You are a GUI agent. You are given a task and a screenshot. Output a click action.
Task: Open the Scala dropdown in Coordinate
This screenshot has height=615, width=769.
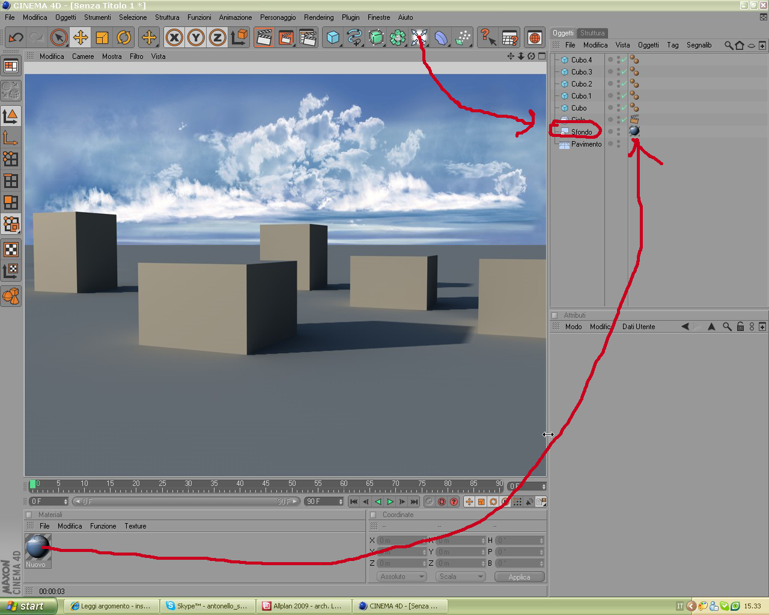coord(461,577)
